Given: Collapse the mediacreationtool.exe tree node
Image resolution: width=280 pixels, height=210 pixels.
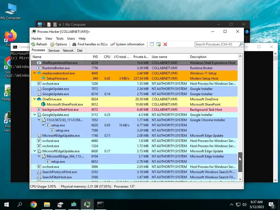Looking at the screenshot, I should pos(34,73).
